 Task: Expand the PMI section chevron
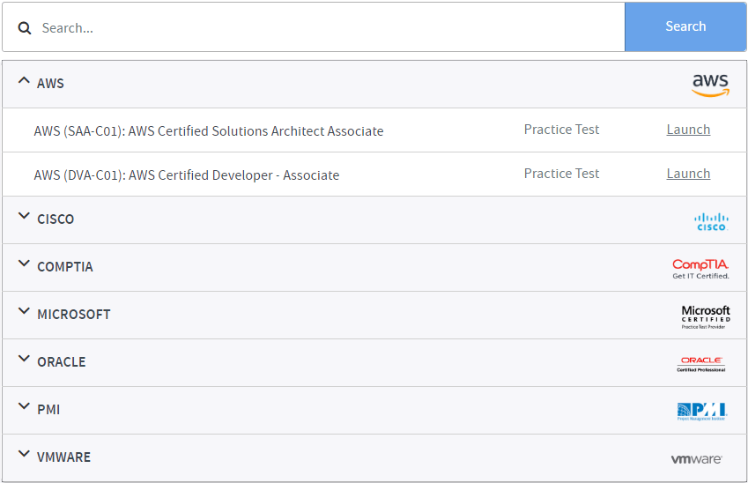pos(24,407)
